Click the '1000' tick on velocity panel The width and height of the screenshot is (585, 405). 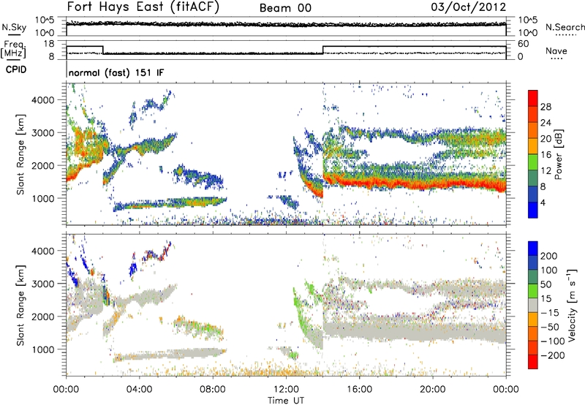click(x=43, y=349)
